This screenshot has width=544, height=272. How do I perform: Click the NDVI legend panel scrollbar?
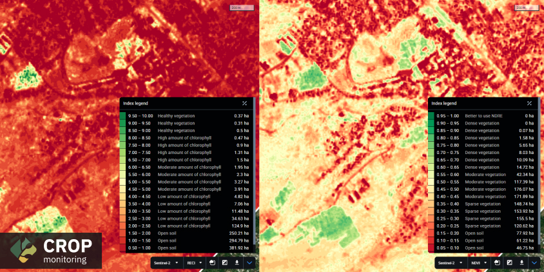[x=539, y=170]
